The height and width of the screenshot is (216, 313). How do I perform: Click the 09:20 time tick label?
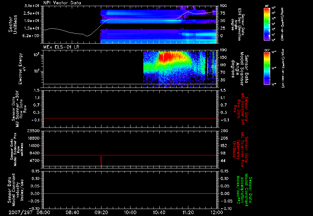101,212
